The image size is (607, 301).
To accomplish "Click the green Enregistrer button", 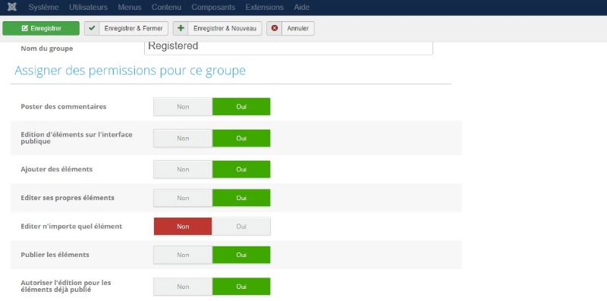I will pos(41,28).
